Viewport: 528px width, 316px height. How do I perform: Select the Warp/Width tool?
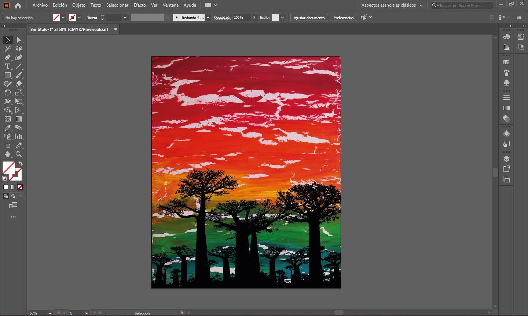coord(7,101)
